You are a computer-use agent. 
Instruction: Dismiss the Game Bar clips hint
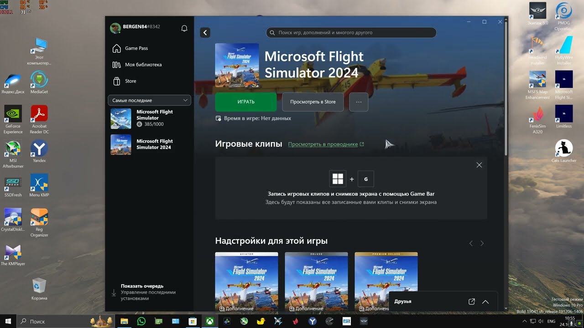[x=479, y=165]
